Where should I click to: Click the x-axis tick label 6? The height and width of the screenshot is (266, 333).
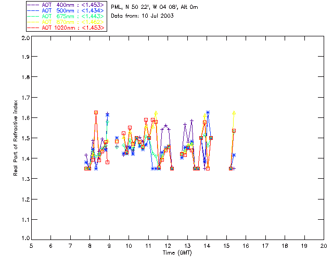pyautogui.click(x=51, y=246)
